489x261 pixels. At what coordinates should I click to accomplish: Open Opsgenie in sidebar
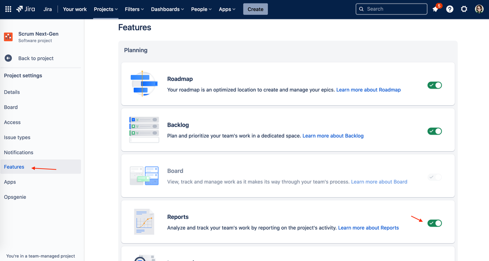point(15,197)
